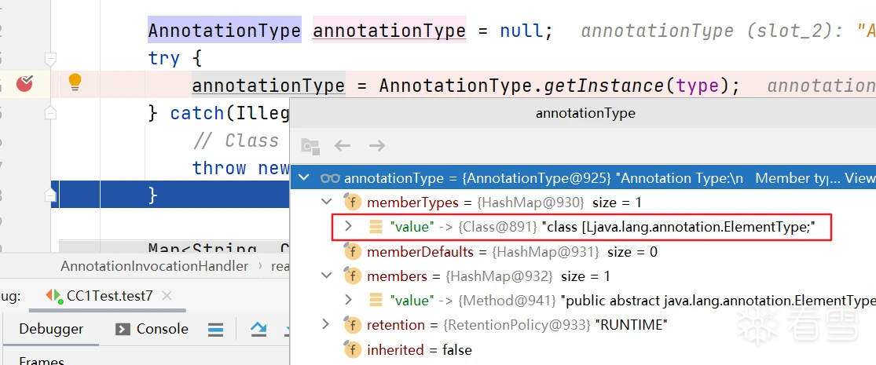Click the forward arrow in the annotationType popup
The image size is (876, 365).
[377, 145]
